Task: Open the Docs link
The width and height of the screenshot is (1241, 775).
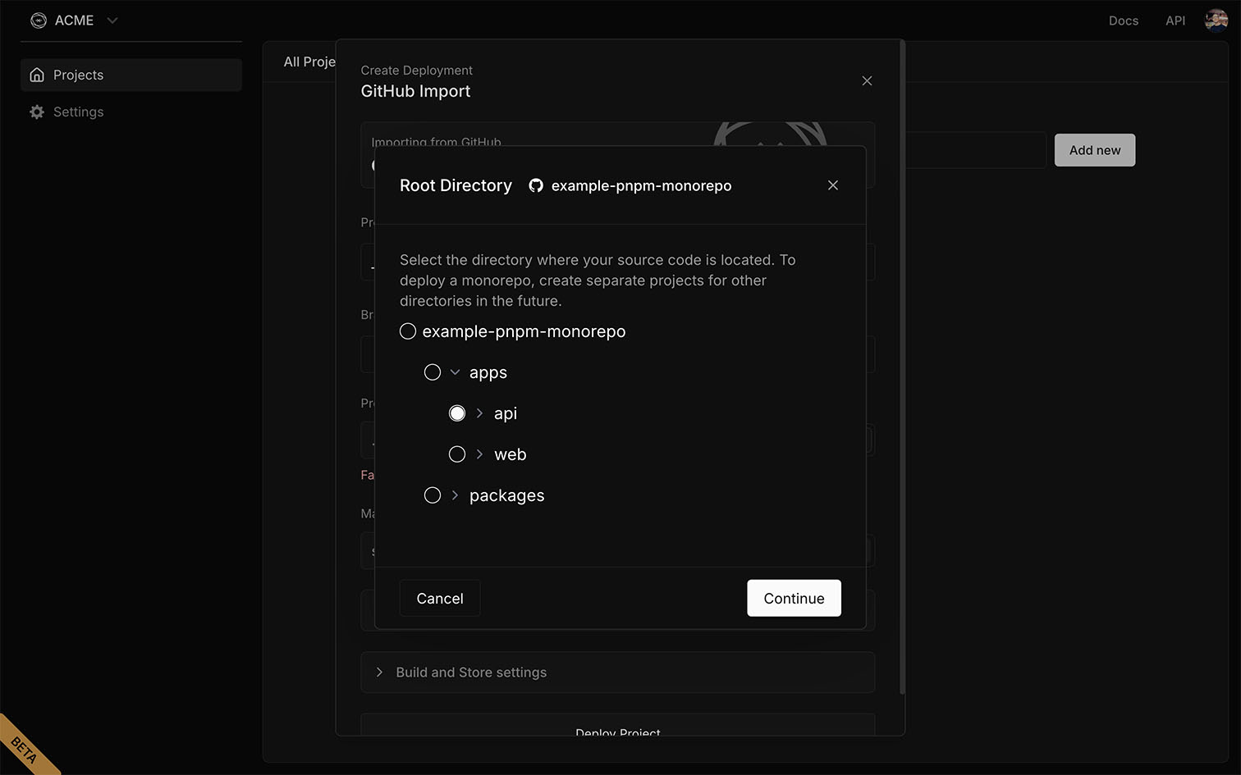Action: 1124,20
